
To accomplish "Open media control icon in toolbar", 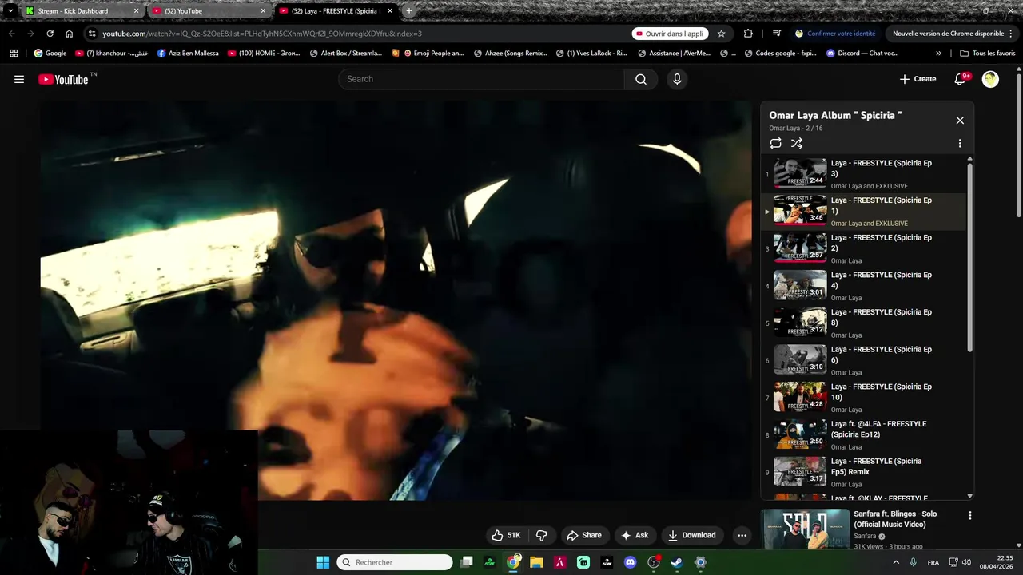I will (776, 34).
